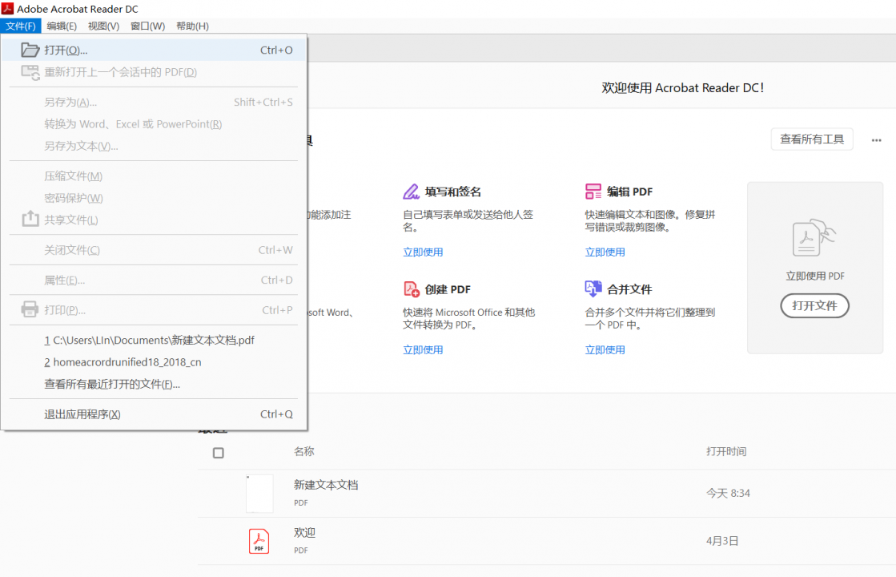Open recent file 1 新建文本文档.pdf
This screenshot has width=896, height=577.
coord(154,341)
